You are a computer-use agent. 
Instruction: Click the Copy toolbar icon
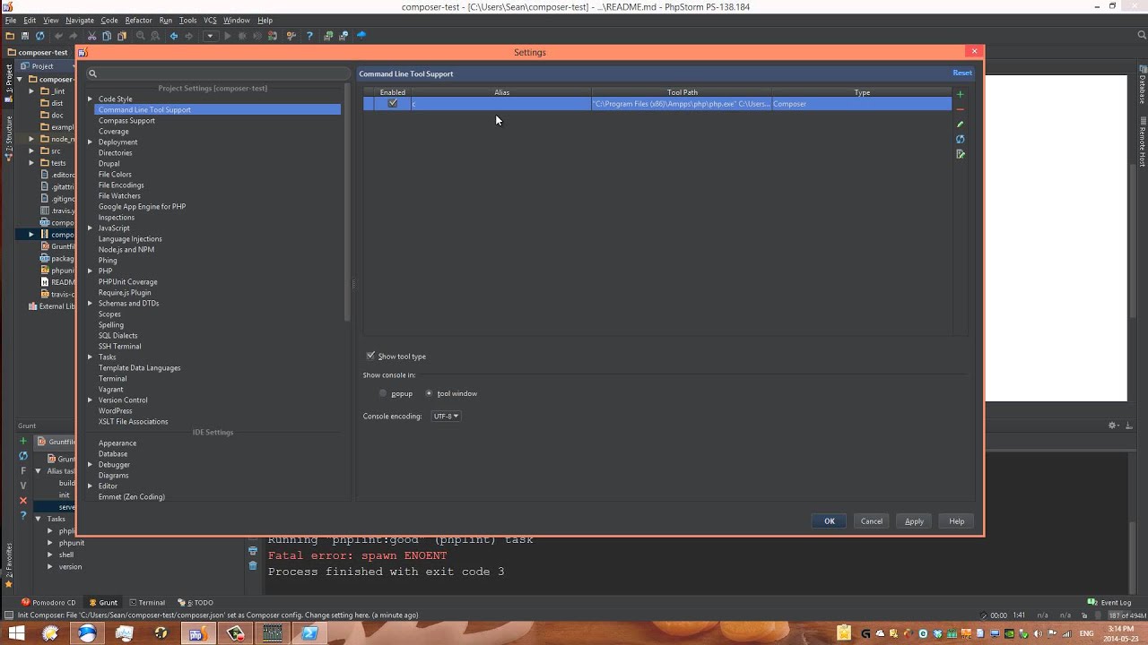coord(107,36)
